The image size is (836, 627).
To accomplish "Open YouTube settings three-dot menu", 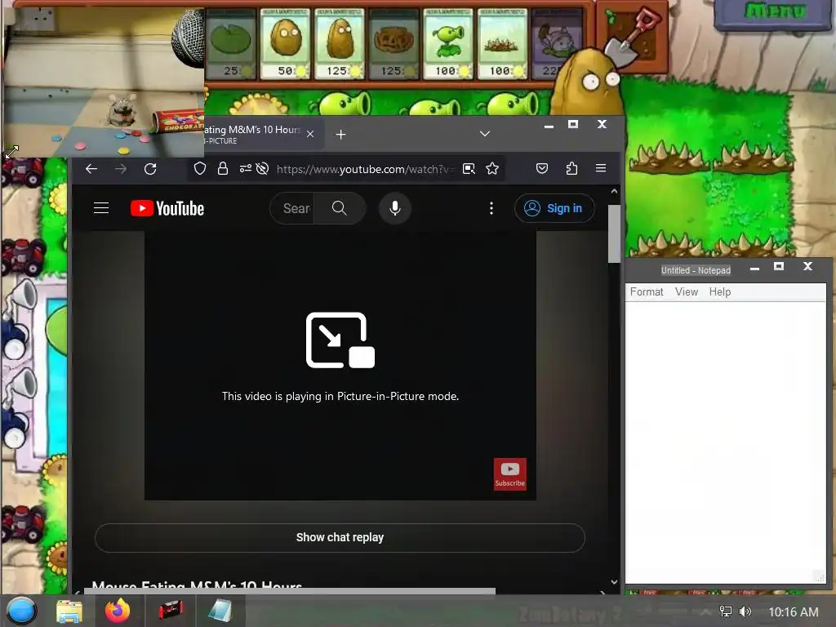I will click(491, 208).
